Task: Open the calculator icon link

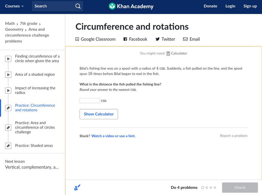Action: click(168, 53)
